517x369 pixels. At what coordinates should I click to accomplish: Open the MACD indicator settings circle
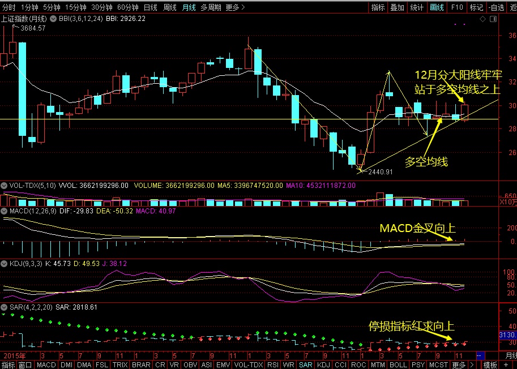click(x=4, y=211)
